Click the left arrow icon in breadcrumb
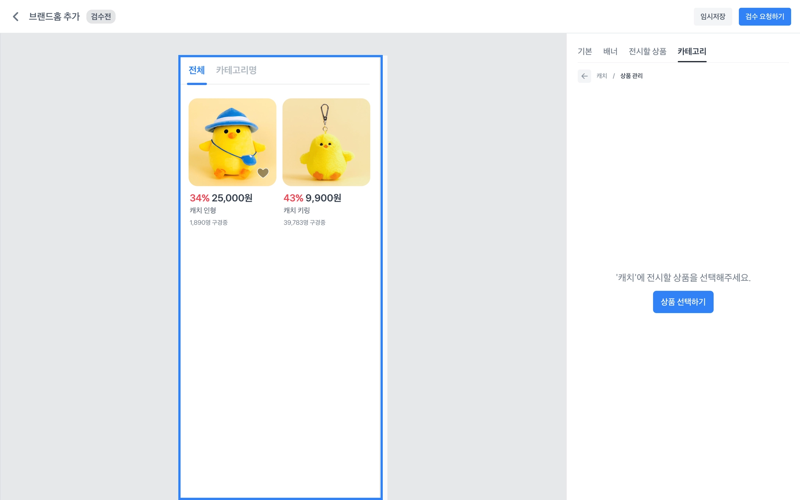 pyautogui.click(x=584, y=76)
